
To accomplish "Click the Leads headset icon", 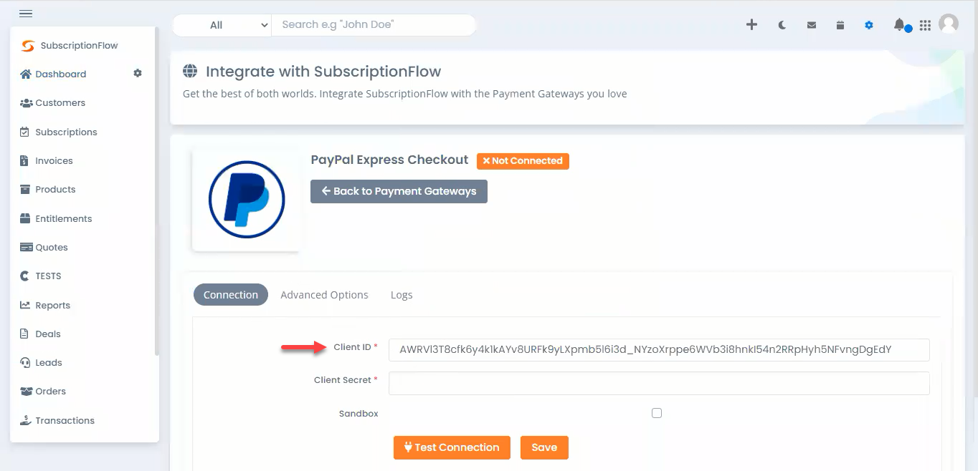I will coord(26,363).
